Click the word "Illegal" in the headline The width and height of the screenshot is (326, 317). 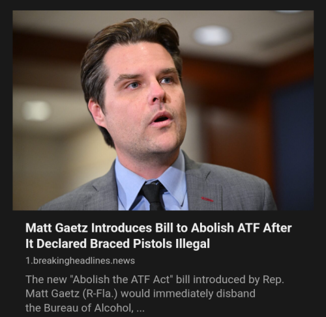click(192, 243)
